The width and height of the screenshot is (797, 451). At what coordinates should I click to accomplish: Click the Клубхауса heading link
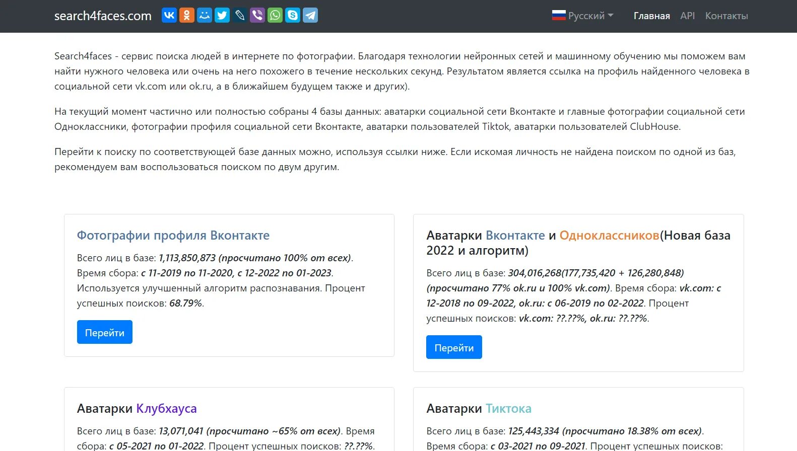coord(166,408)
